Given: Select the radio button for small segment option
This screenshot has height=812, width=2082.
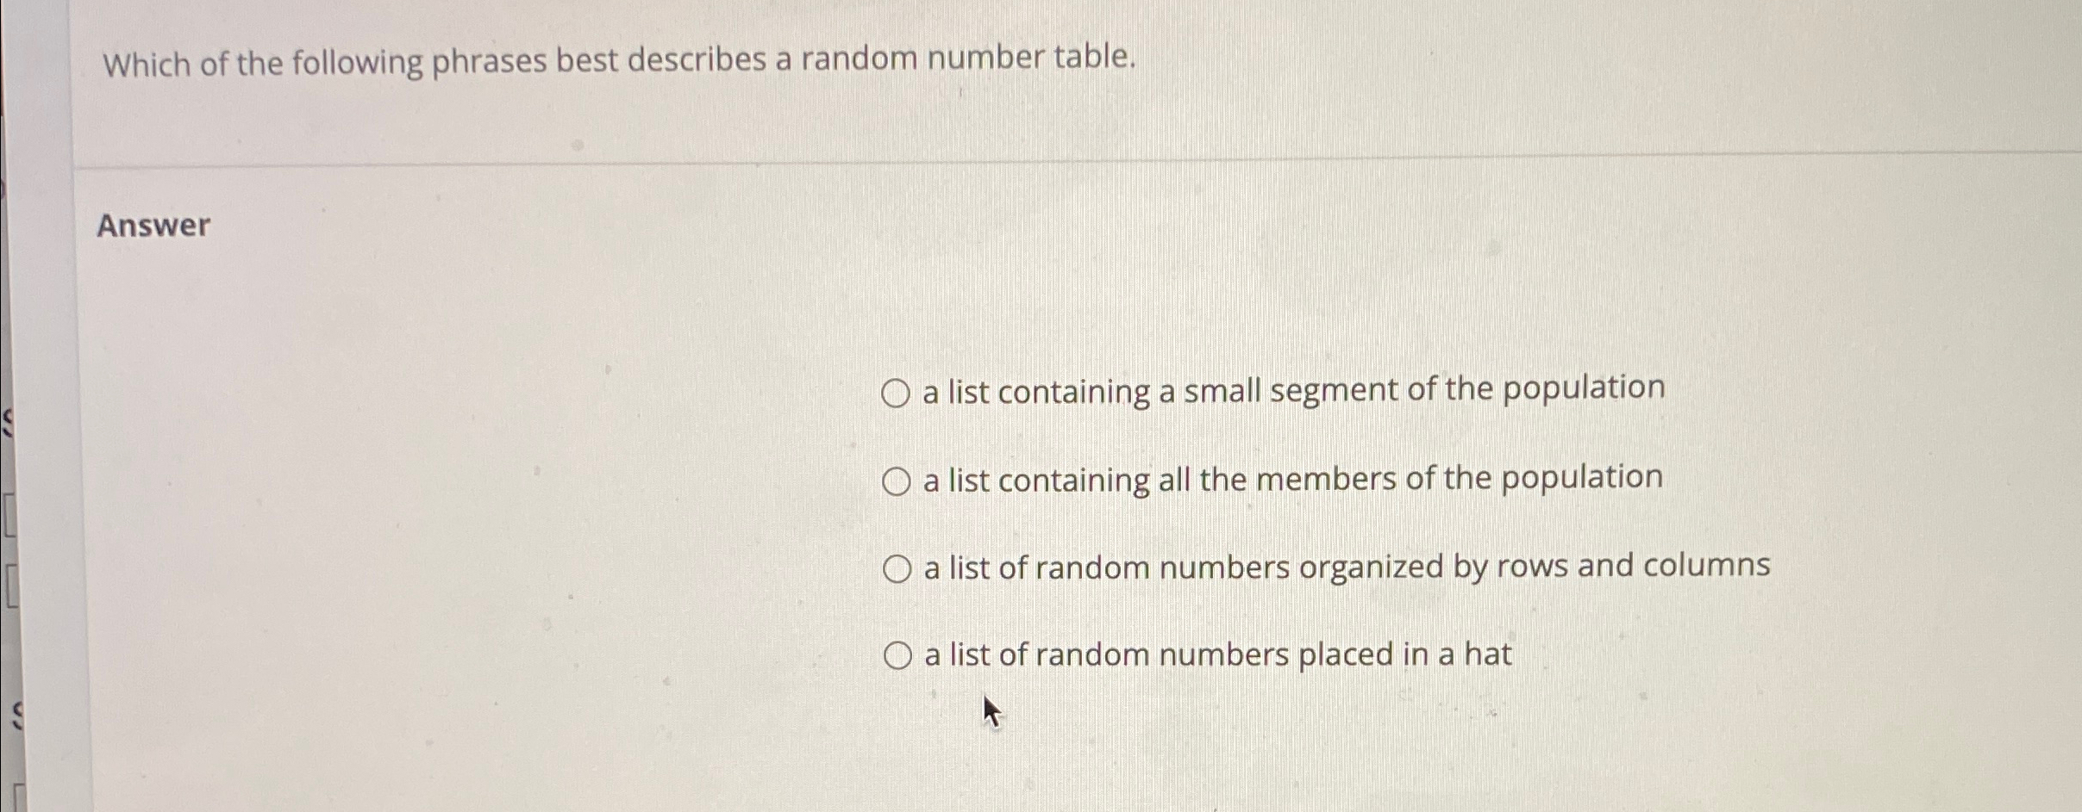Looking at the screenshot, I should coord(897,392).
